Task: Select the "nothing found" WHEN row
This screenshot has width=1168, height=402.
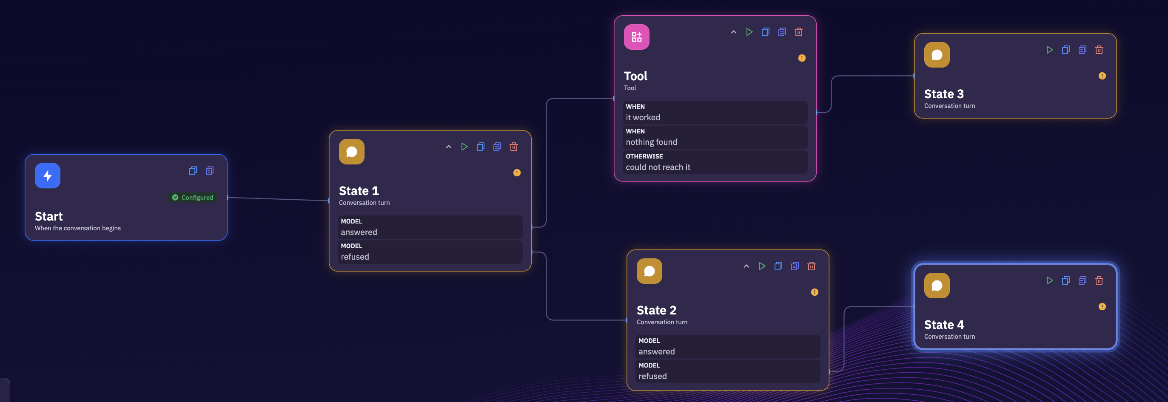Action: [x=715, y=137]
